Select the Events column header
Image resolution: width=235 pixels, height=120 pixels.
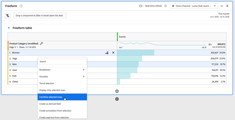pyautogui.click(x=172, y=37)
